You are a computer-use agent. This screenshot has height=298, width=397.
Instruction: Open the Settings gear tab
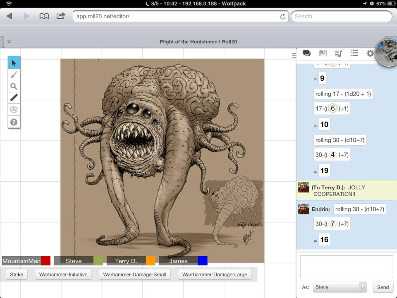coord(370,53)
